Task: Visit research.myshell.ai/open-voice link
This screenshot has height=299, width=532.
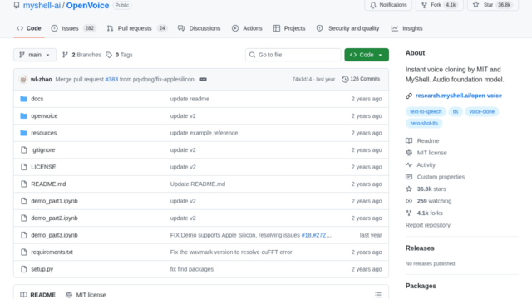Action: click(458, 96)
